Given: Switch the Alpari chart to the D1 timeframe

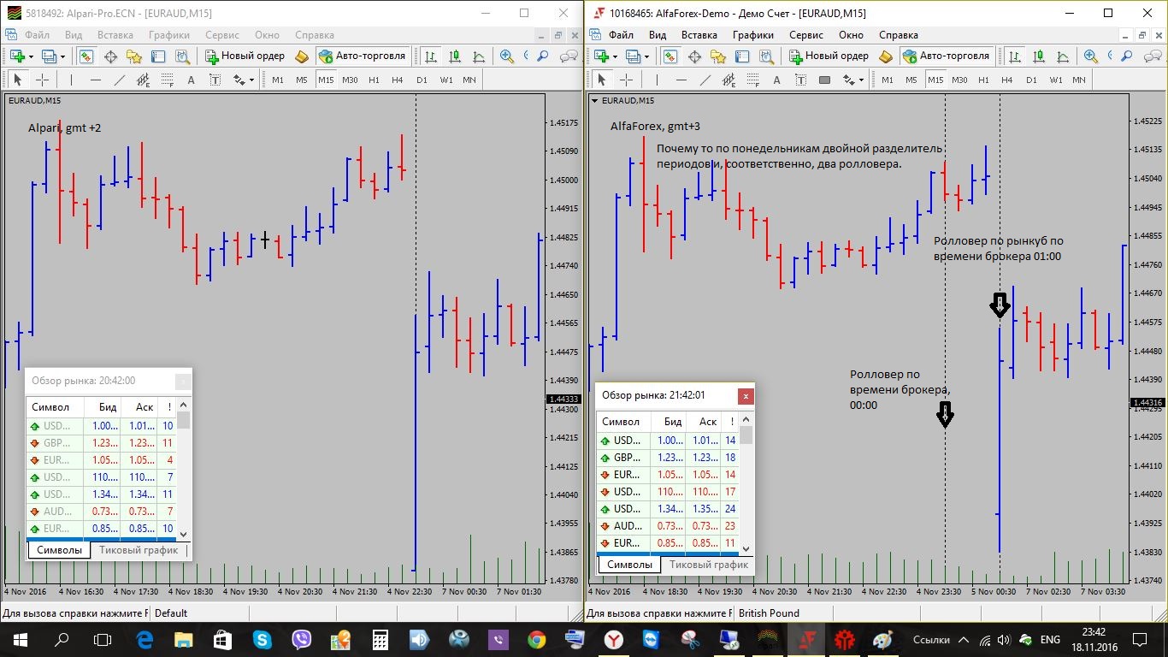Looking at the screenshot, I should [x=422, y=80].
